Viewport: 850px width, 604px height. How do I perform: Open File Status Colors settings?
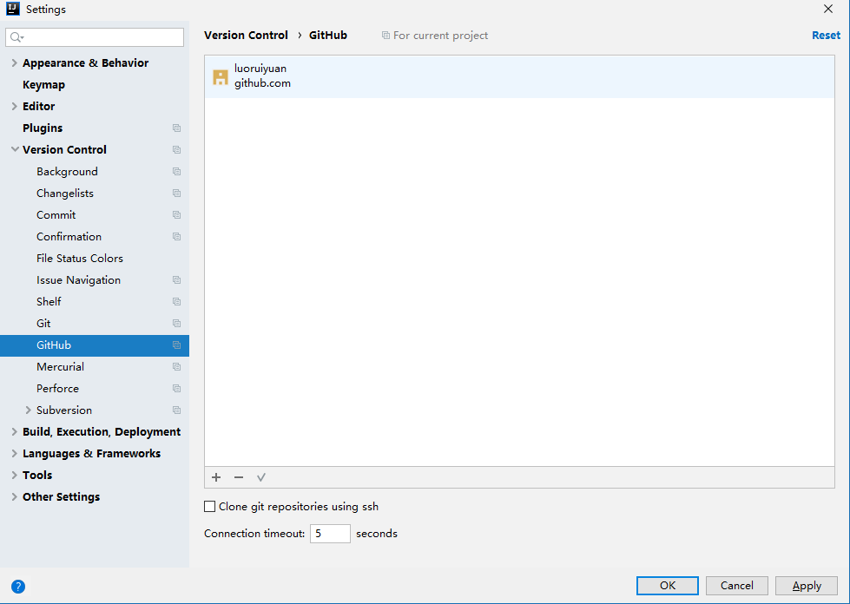click(x=80, y=259)
